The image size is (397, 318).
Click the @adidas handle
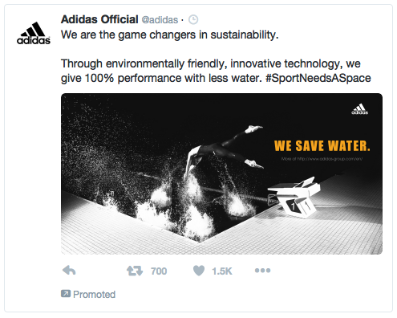click(x=160, y=20)
